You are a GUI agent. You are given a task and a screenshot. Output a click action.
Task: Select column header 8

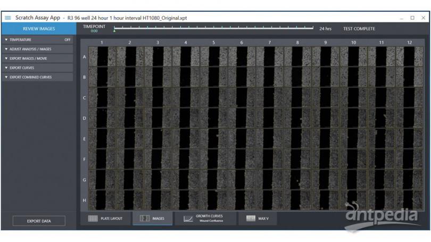click(297, 43)
